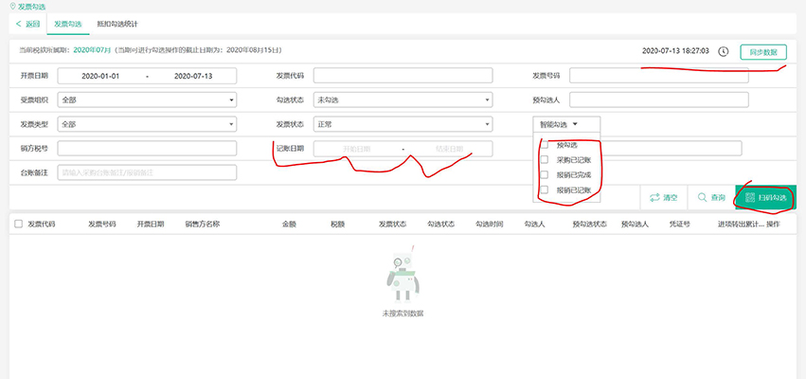Viewport: 806px width, 379px height.
Task: Click the clock icon beside the timestamp
Action: pos(724,51)
